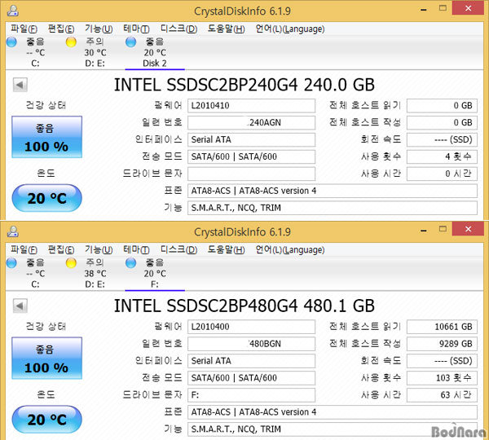
Task: Click S.M.A.R.T., NCQ, TRIM field, top window
Action: [333, 208]
